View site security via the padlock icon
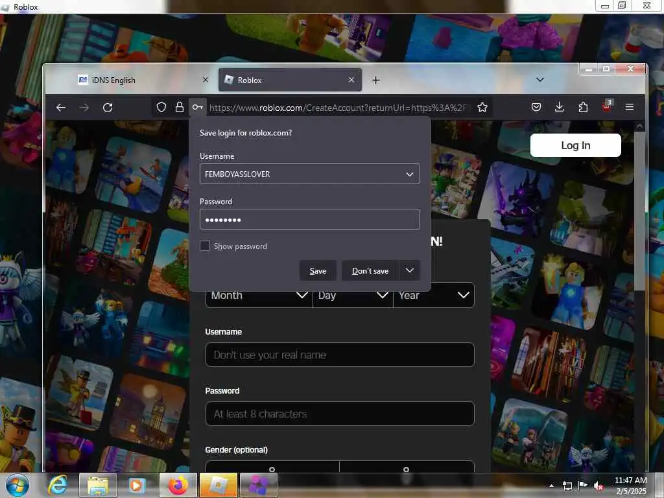The width and height of the screenshot is (664, 498). coord(180,108)
